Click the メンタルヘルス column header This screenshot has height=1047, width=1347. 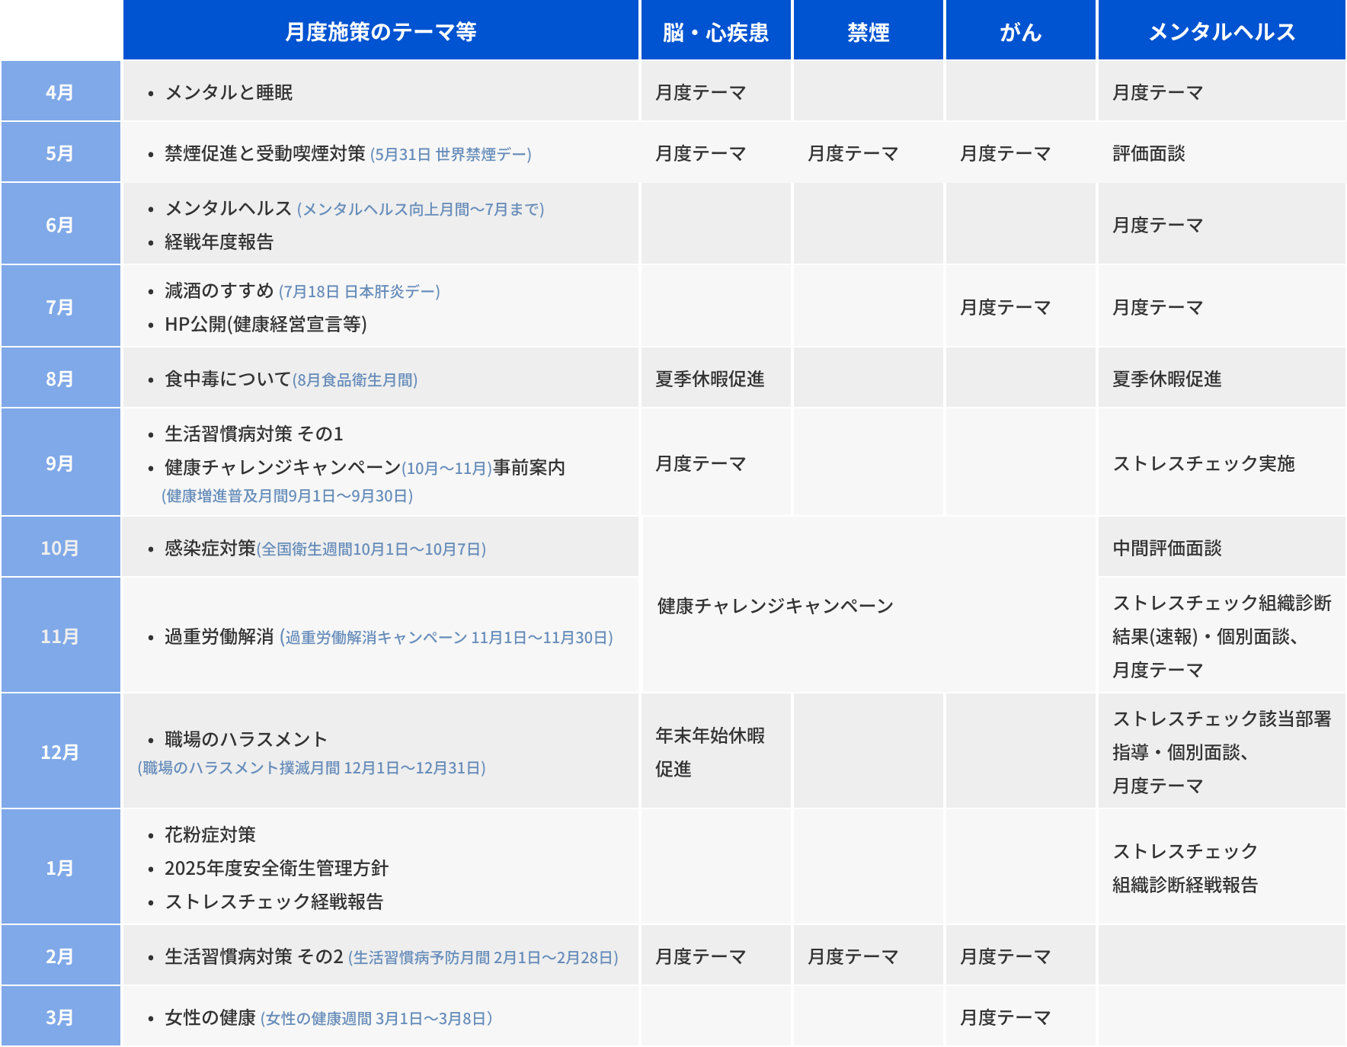coord(1222,30)
